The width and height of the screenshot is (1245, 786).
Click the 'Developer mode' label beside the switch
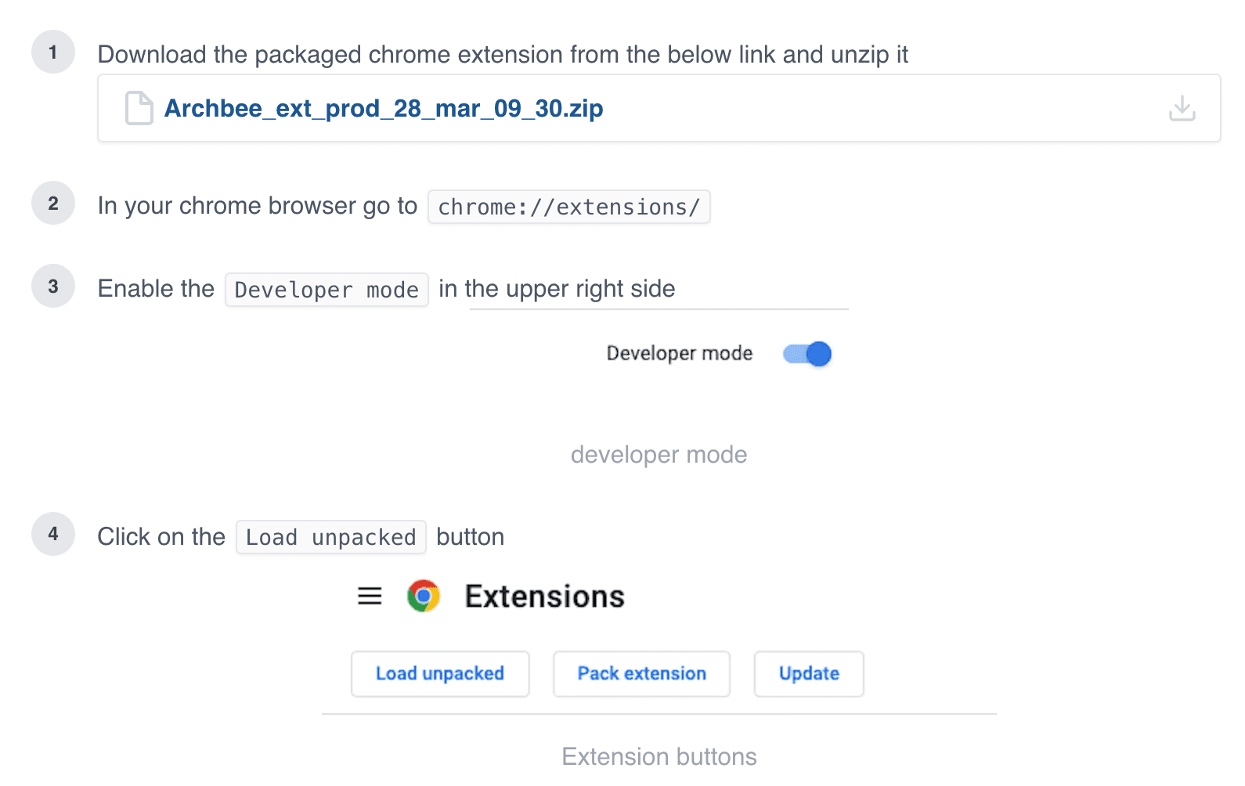tap(680, 354)
